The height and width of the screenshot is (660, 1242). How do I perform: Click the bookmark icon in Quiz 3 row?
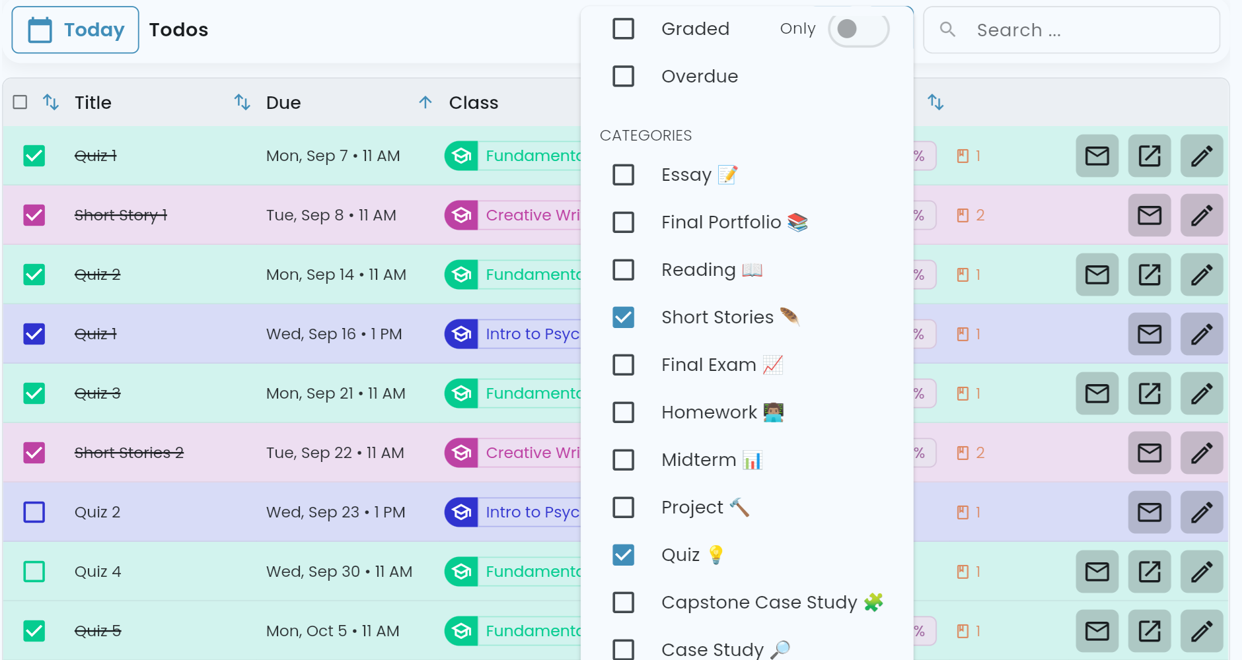pyautogui.click(x=963, y=393)
